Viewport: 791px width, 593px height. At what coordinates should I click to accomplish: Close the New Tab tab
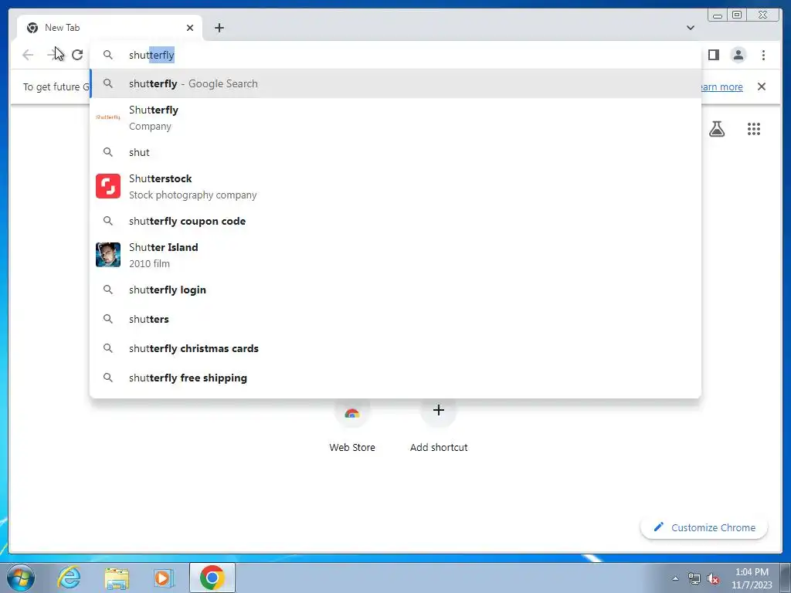point(190,28)
